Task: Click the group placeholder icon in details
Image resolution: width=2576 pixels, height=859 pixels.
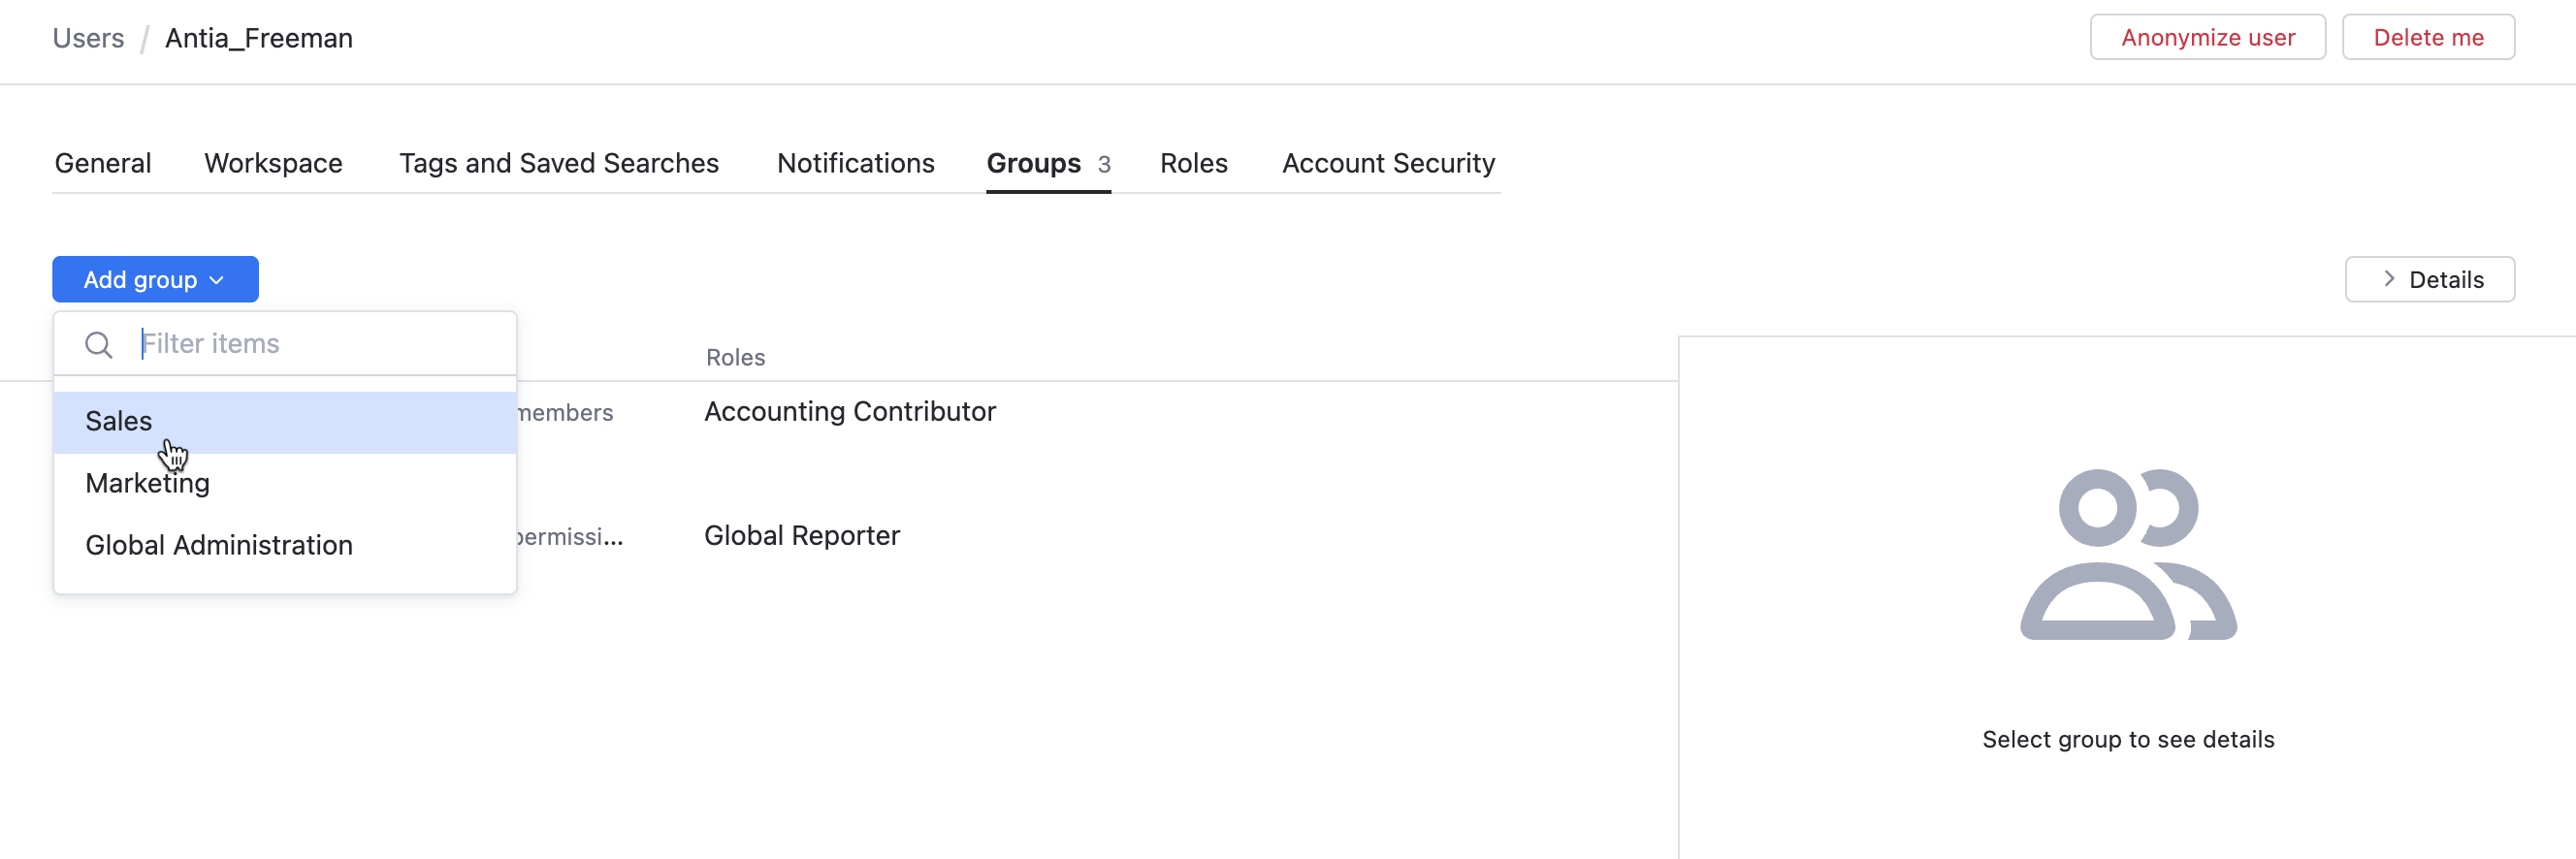Action: pos(2128,555)
